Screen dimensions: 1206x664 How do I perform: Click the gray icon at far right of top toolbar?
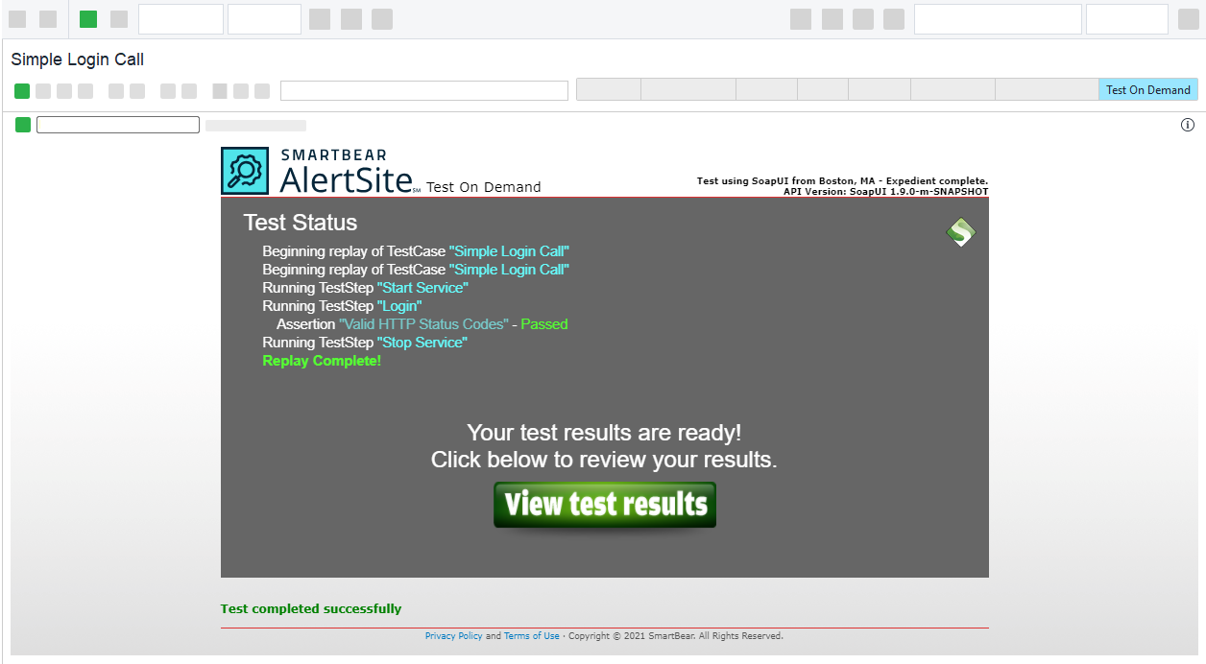pyautogui.click(x=1188, y=19)
